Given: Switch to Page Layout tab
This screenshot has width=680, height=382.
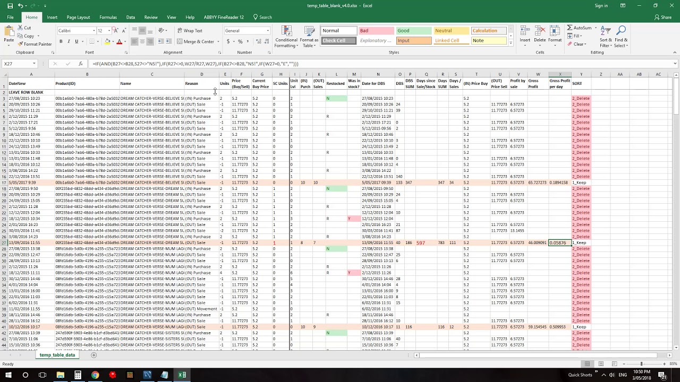Looking at the screenshot, I should (x=78, y=17).
